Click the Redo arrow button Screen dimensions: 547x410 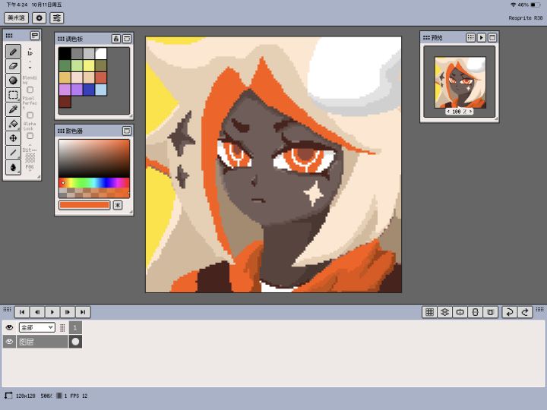point(525,312)
